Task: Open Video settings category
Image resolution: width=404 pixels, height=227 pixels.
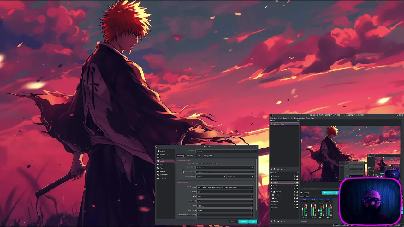Action: click(165, 168)
